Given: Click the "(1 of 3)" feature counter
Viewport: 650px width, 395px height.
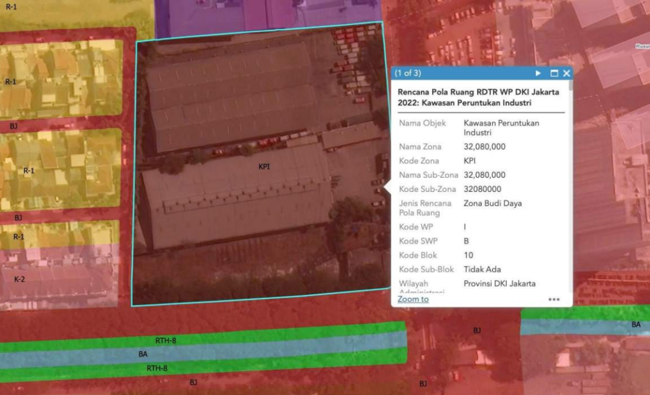Looking at the screenshot, I should coord(408,73).
